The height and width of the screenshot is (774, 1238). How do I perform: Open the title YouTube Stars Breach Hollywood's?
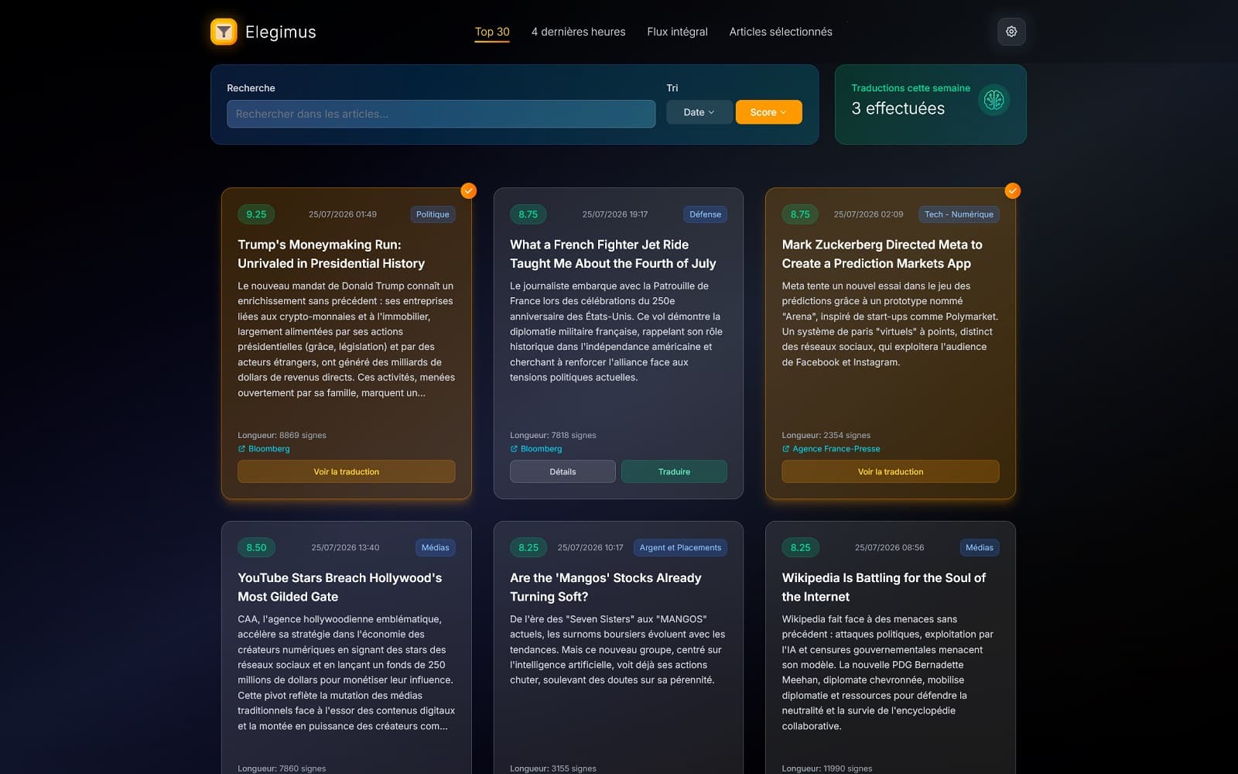(x=340, y=587)
